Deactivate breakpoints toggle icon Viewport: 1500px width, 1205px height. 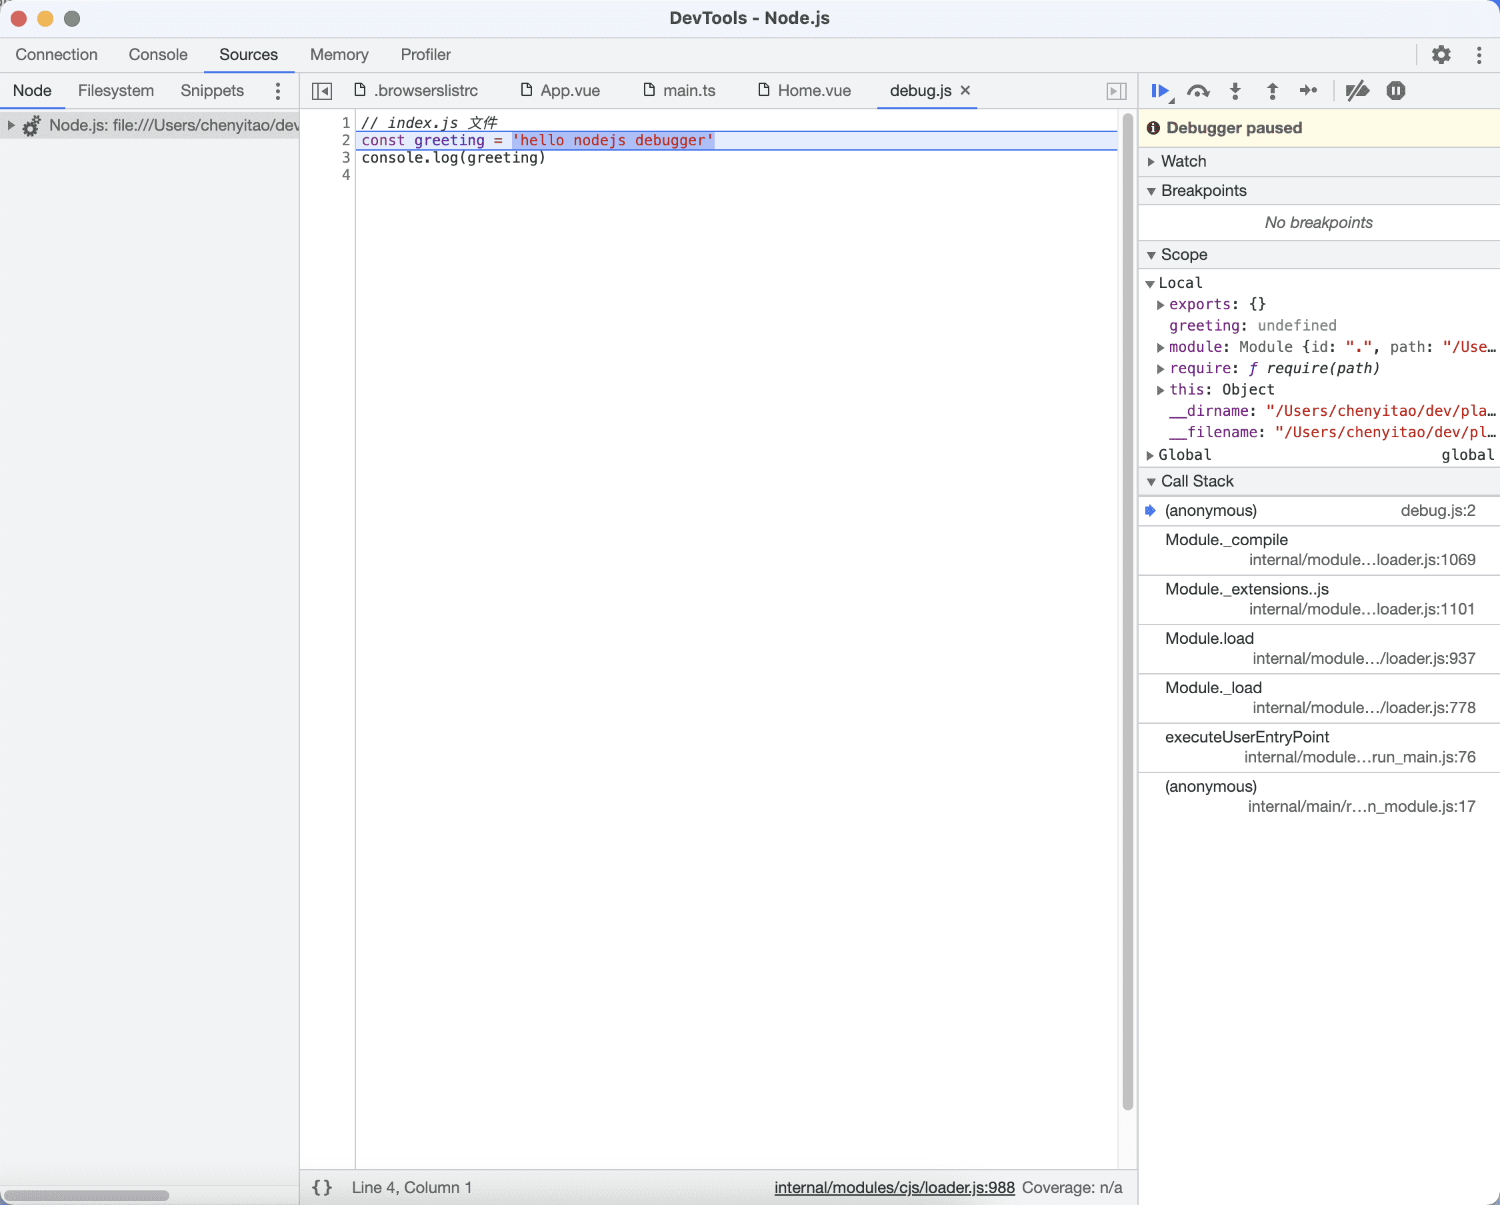(x=1357, y=91)
